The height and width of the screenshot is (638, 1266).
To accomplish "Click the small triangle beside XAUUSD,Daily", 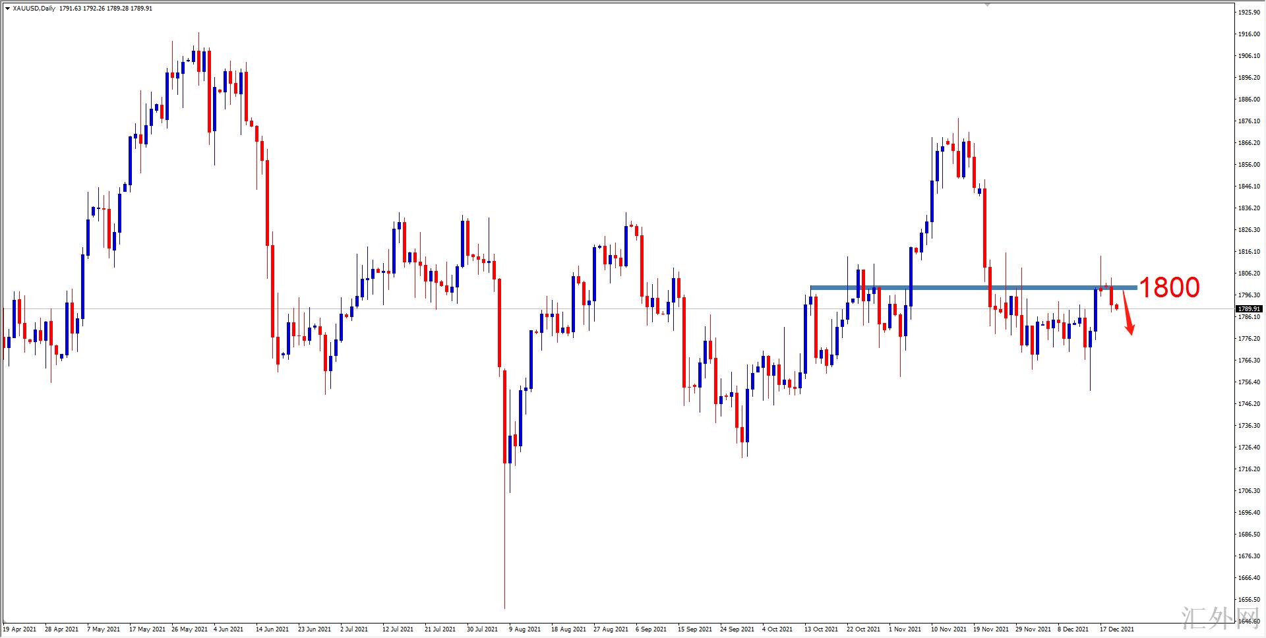I will click(7, 9).
